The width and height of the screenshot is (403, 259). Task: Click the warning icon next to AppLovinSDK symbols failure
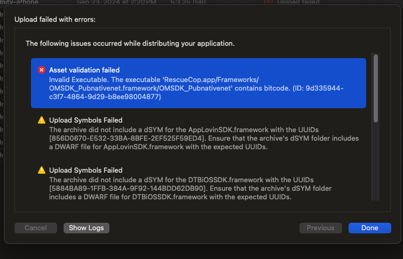[x=42, y=120]
